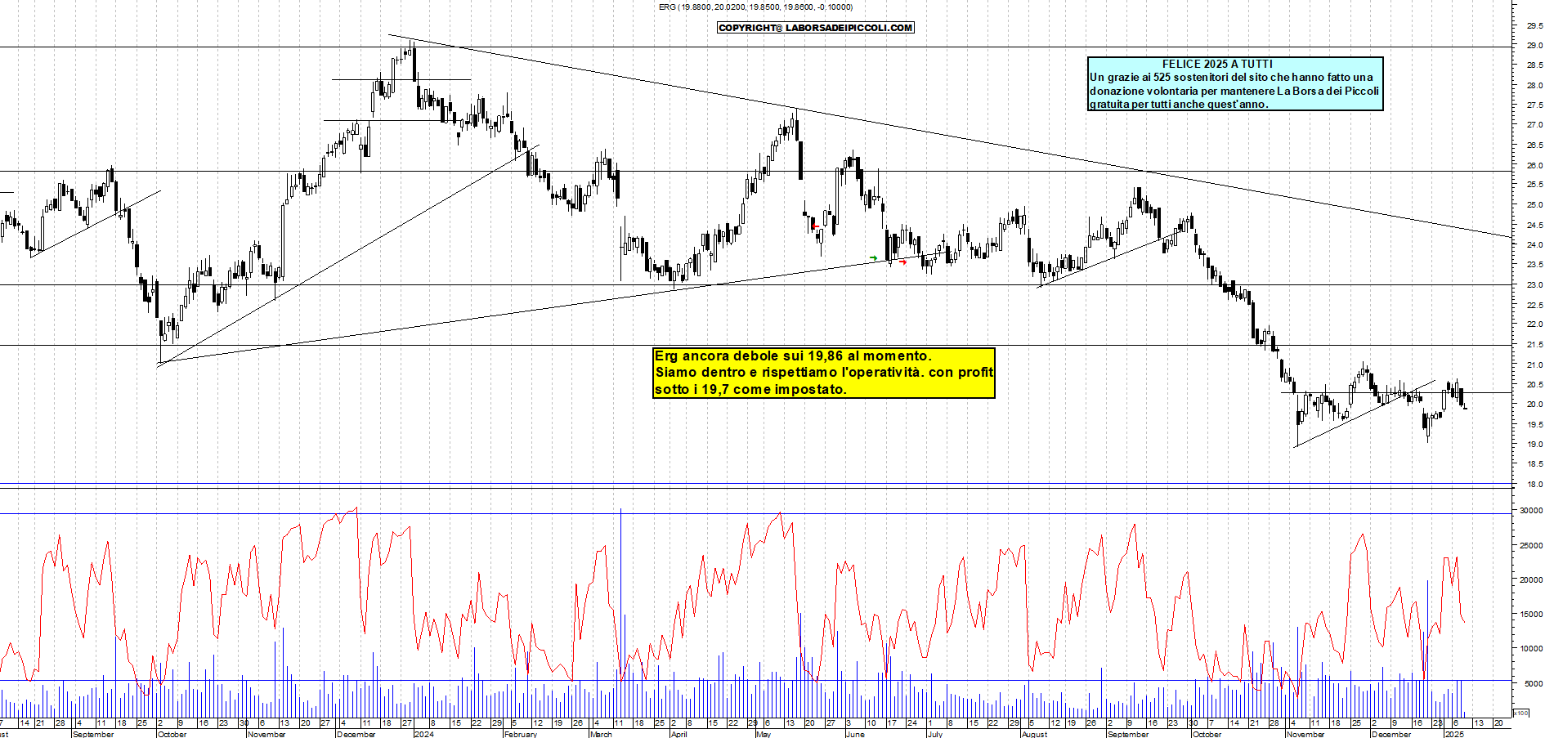Click the 21.5 price axis label
The height and width of the screenshot is (738, 1545).
click(1534, 345)
